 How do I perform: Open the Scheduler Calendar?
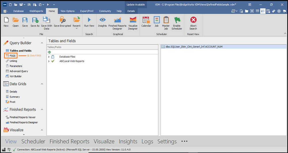[146, 22]
